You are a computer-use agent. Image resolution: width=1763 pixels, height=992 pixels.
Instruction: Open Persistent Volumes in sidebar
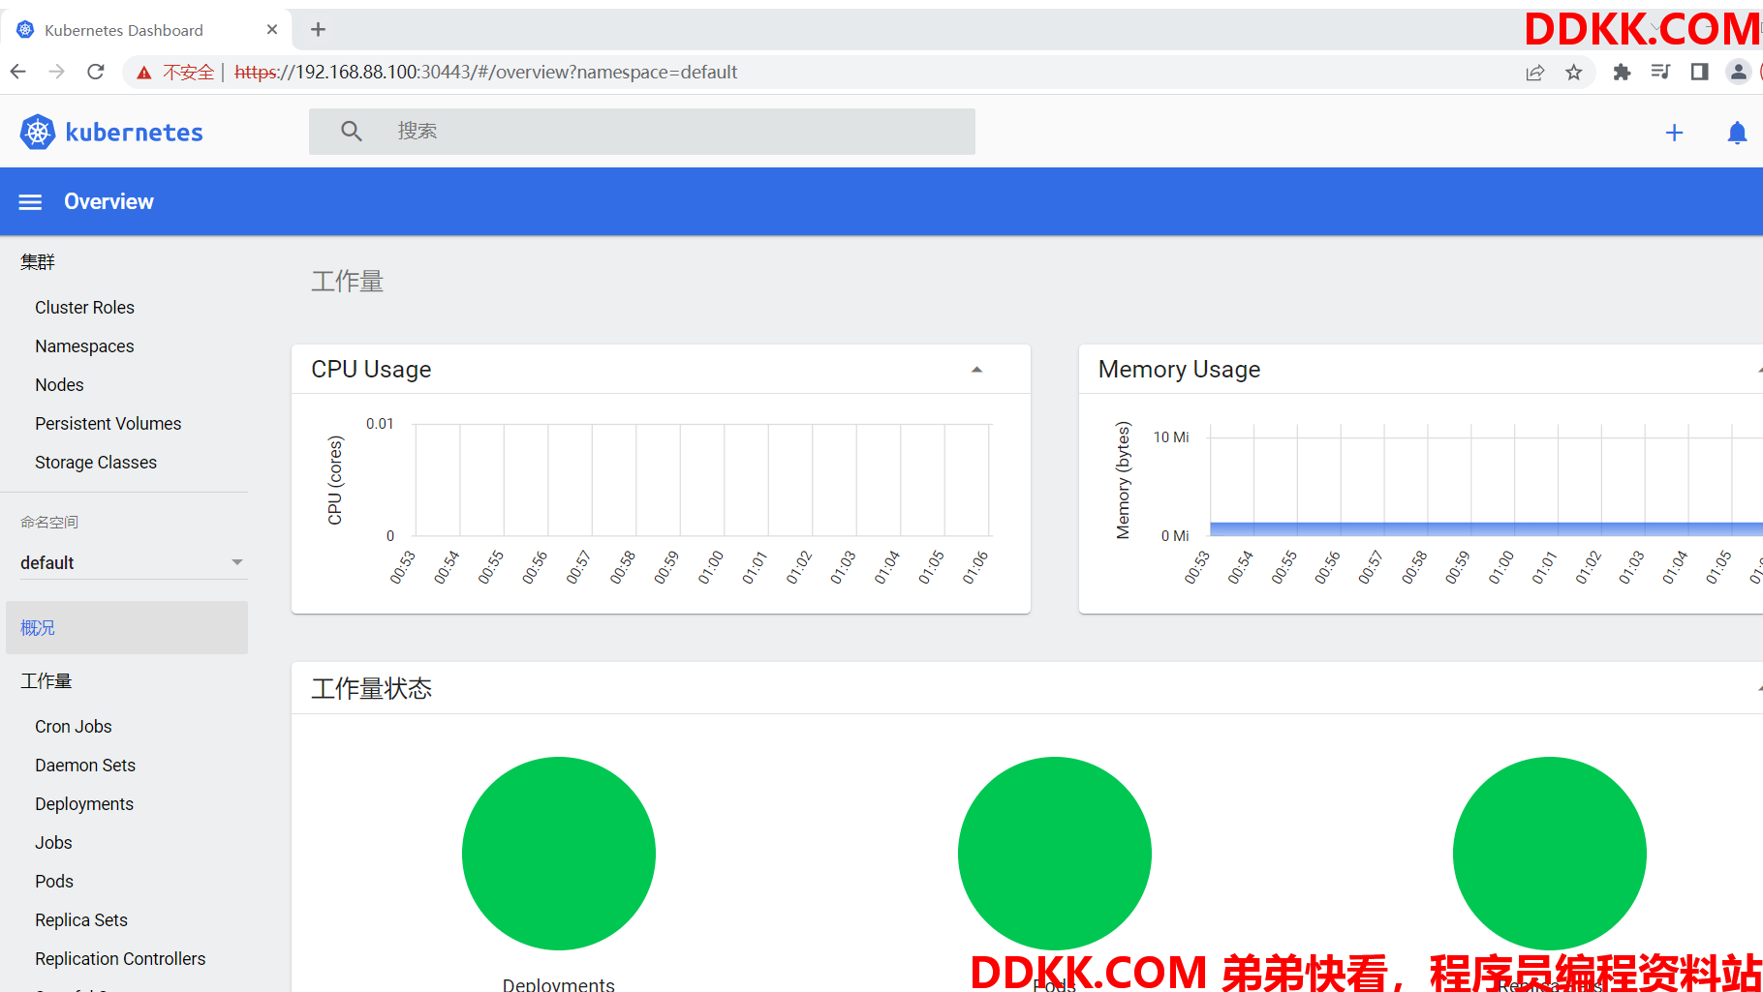pyautogui.click(x=108, y=424)
